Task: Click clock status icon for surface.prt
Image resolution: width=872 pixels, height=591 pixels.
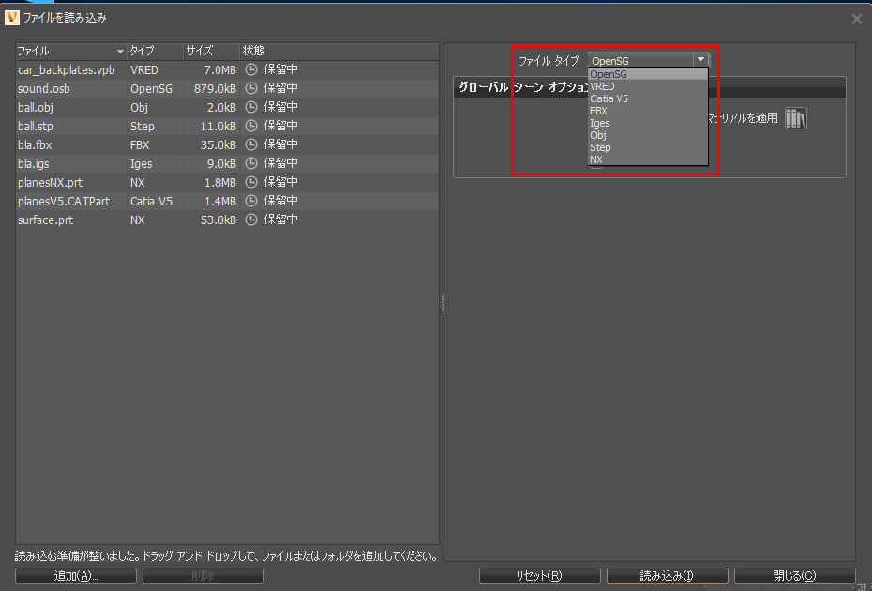Action: (251, 220)
